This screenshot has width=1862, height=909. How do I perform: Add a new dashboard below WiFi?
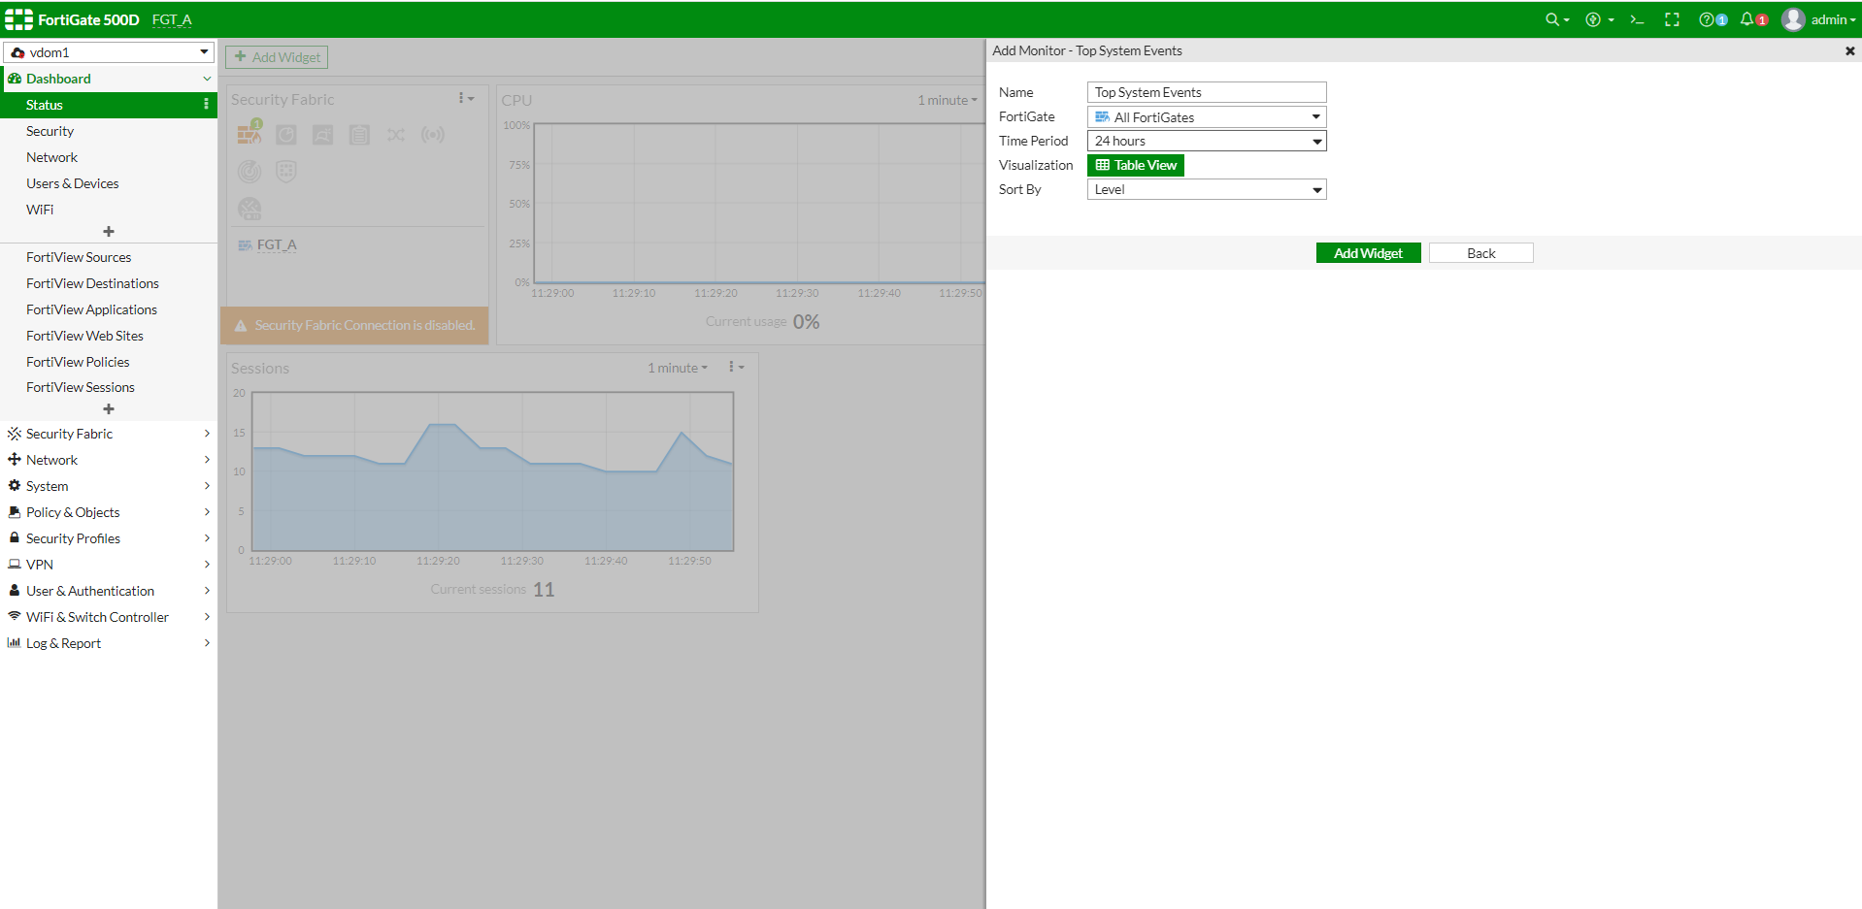click(x=109, y=232)
